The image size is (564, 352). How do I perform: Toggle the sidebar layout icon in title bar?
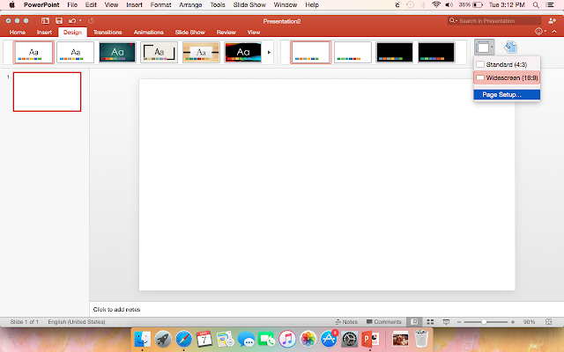[x=45, y=21]
